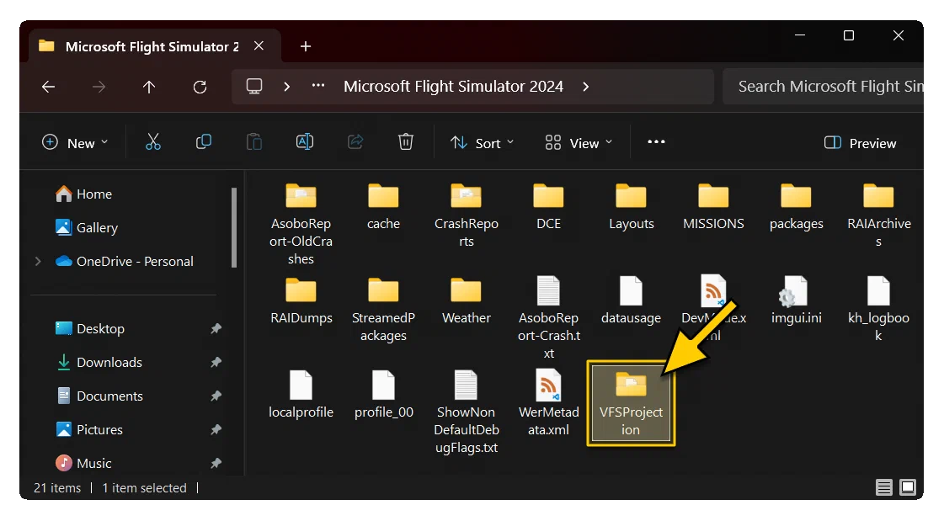Add a new tab with the plus

305,46
